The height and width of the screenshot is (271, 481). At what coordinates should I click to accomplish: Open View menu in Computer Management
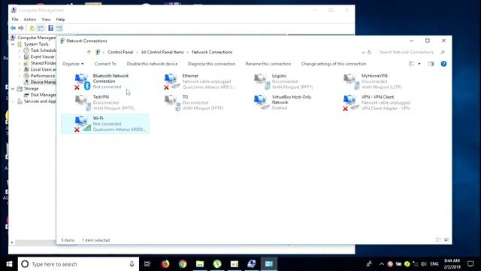pyautogui.click(x=47, y=20)
